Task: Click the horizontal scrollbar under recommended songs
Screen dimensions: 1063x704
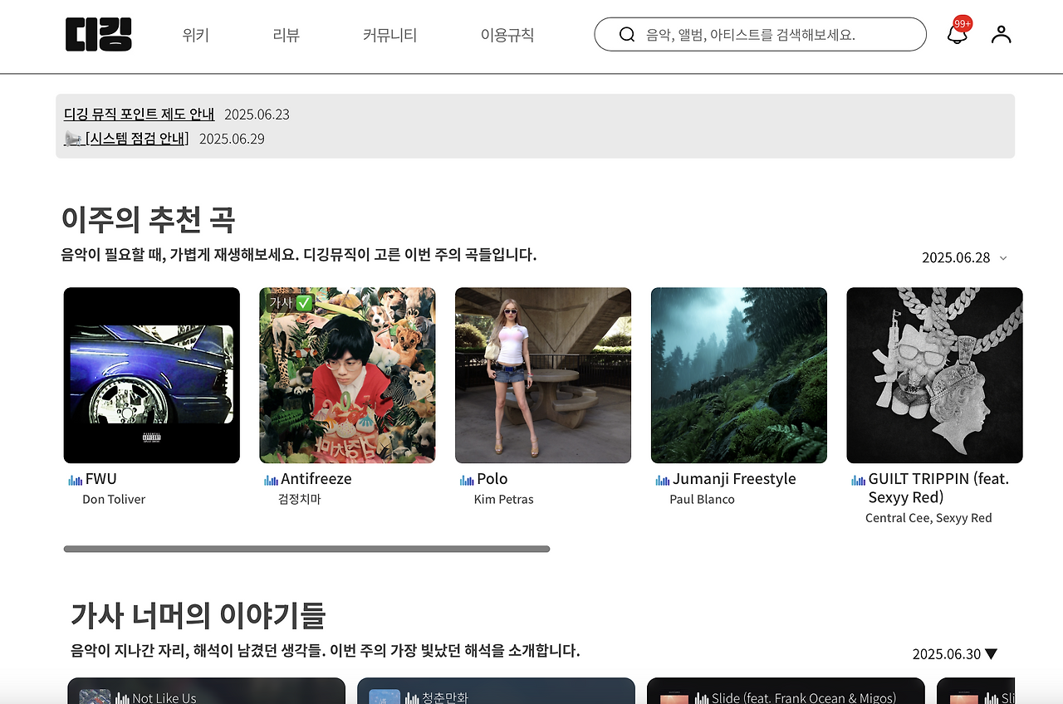Action: coord(306,549)
